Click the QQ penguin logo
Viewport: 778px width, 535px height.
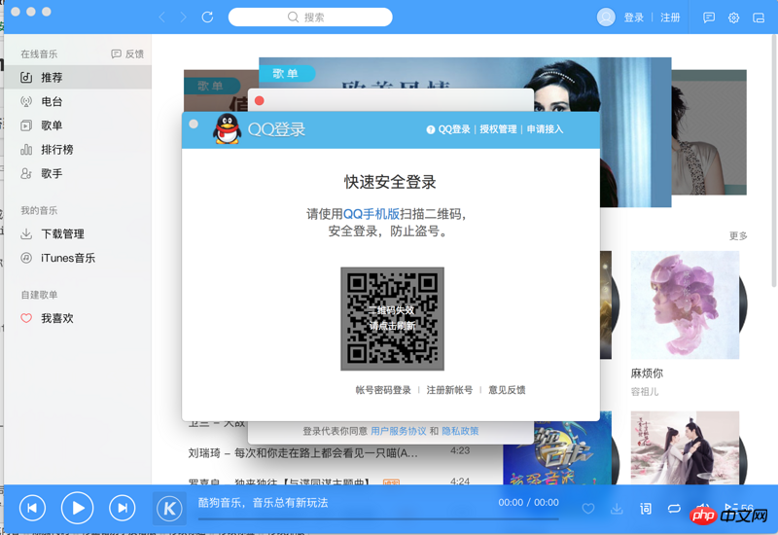228,129
